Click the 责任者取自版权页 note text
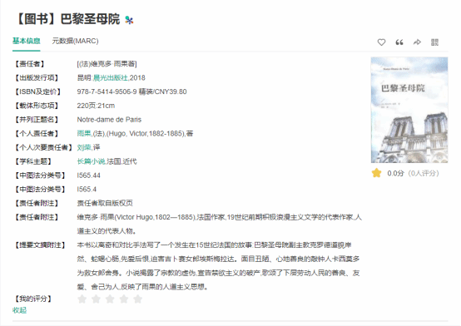Screen dimensions: 461x326 (105, 203)
